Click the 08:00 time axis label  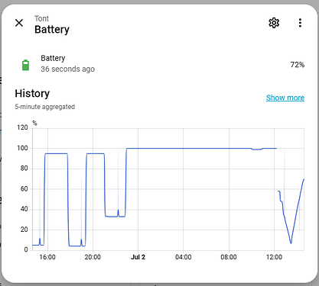tap(229, 257)
